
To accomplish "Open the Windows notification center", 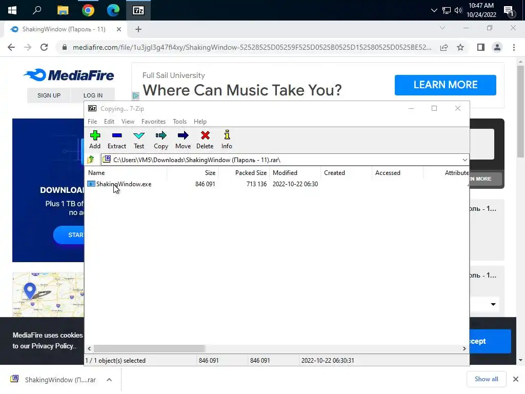I will point(509,11).
